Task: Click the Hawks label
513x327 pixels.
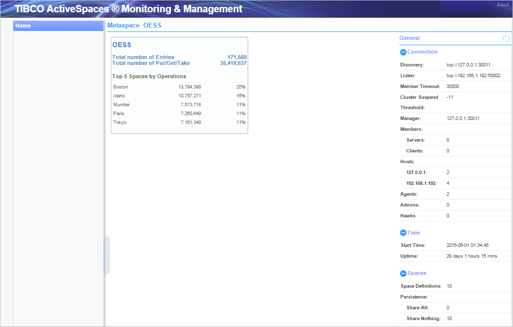Action: 408,216
